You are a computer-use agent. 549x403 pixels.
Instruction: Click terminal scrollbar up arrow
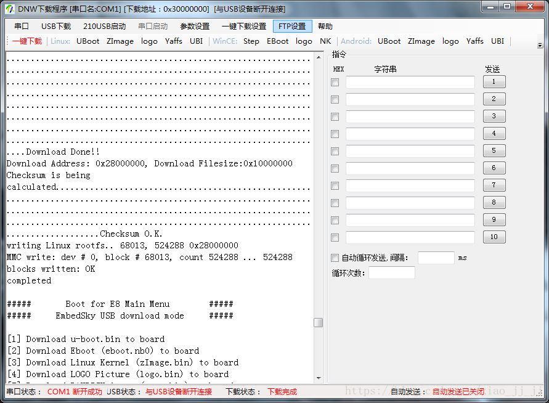pyautogui.click(x=319, y=57)
